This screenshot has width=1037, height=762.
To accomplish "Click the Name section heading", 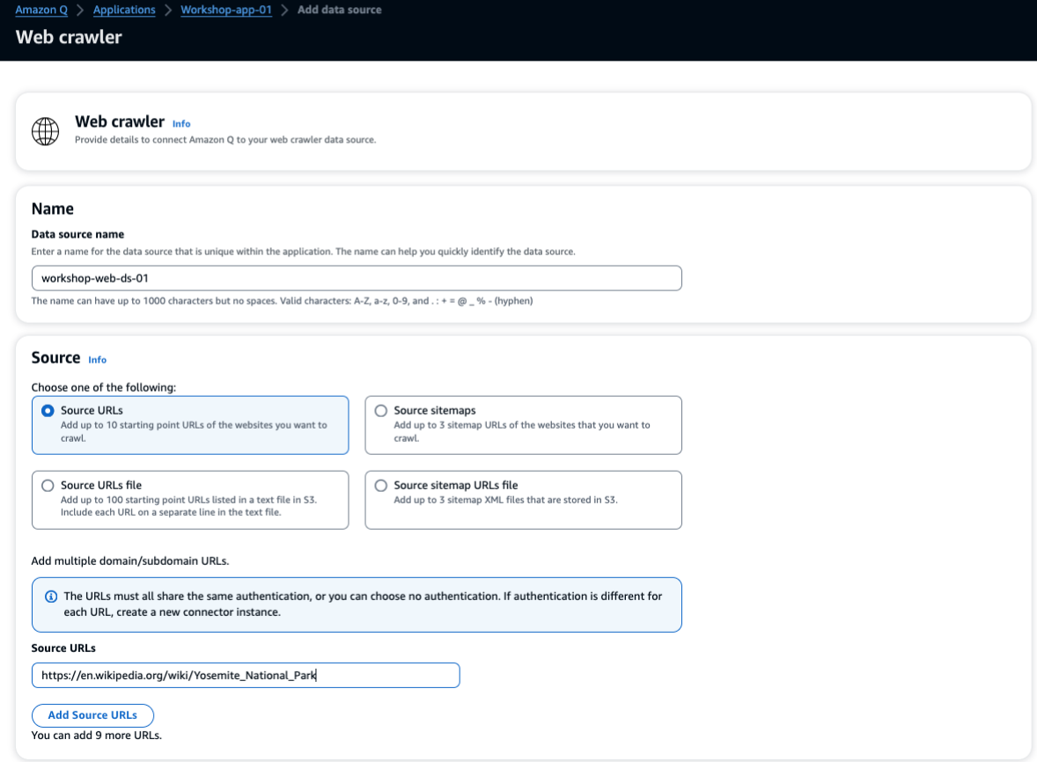I will coord(52,209).
